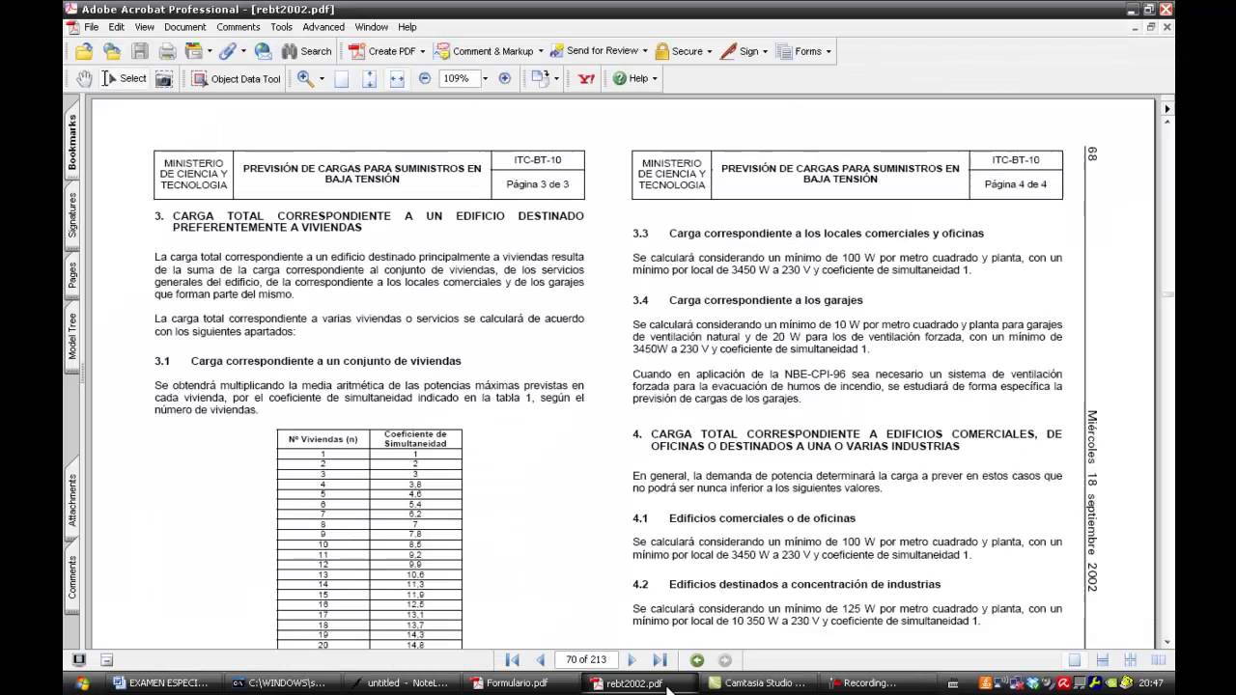Click the Windows Start button
The width and height of the screenshot is (1236, 695).
pos(82,682)
